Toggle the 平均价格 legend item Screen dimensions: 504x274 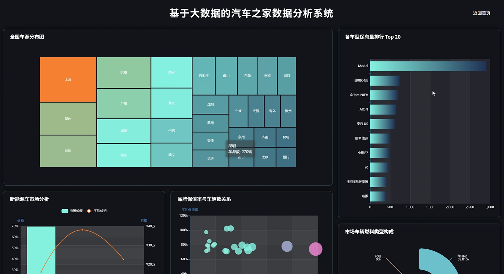tap(96, 211)
